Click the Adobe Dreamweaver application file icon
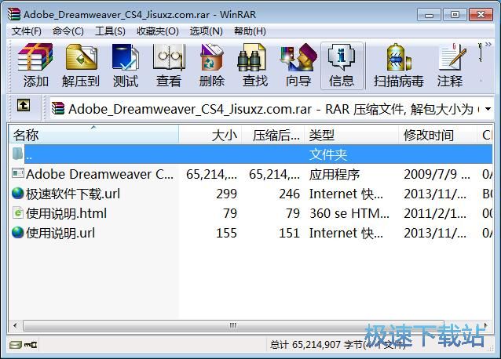Image resolution: width=501 pixels, height=359 pixels. coord(18,173)
